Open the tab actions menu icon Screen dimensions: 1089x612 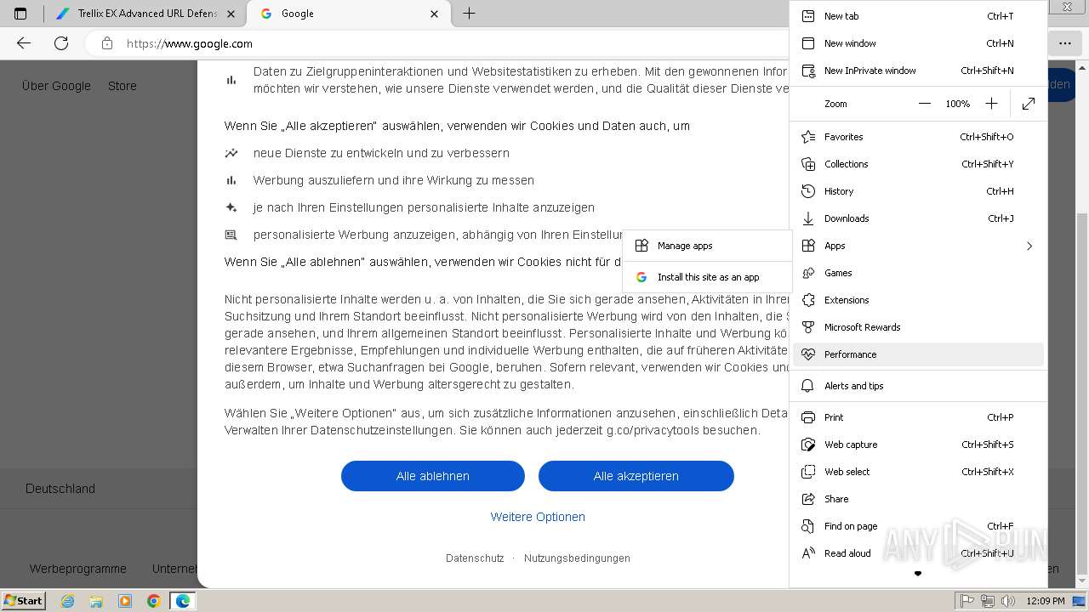point(20,14)
